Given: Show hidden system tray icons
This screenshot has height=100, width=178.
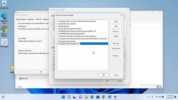Looking at the screenshot, I should click(149, 97).
